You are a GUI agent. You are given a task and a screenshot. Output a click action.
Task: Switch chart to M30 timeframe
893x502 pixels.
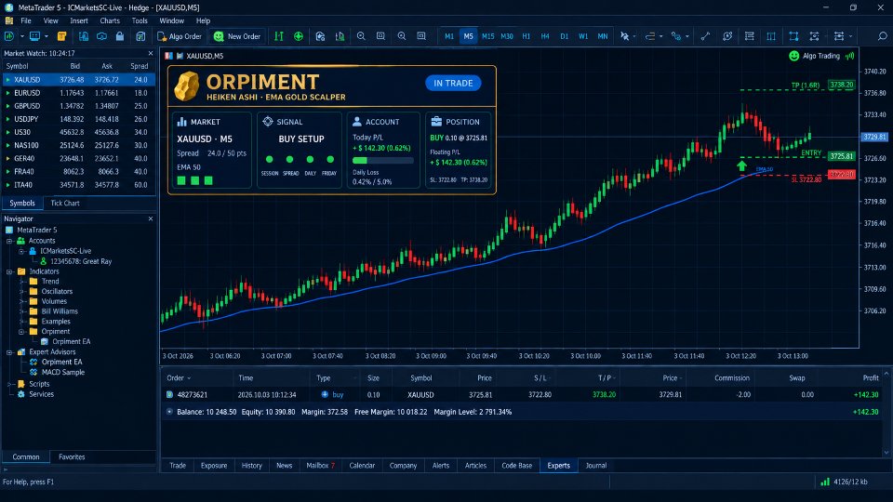(x=507, y=36)
